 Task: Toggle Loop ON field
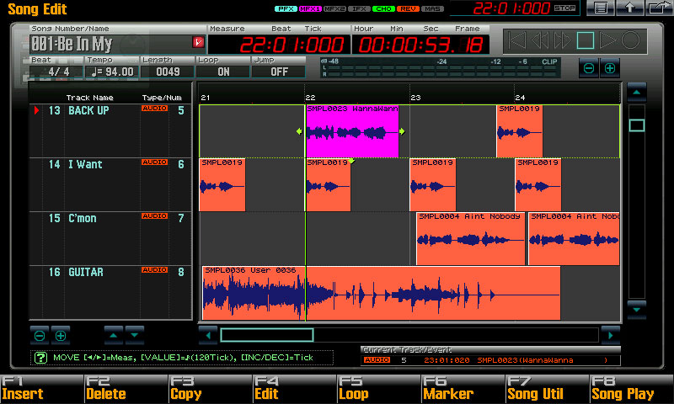click(x=223, y=72)
